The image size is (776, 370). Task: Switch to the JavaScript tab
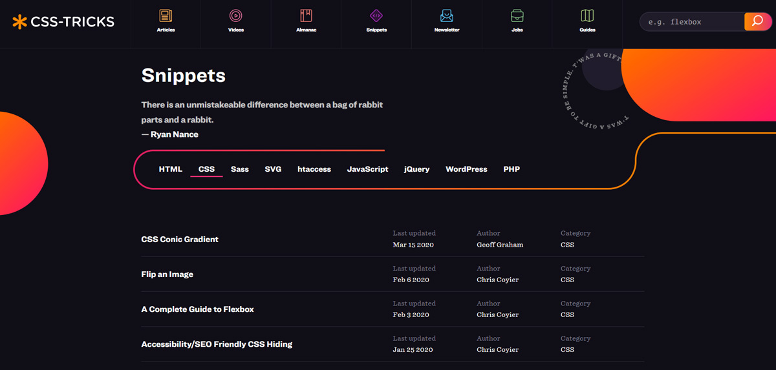tap(367, 169)
